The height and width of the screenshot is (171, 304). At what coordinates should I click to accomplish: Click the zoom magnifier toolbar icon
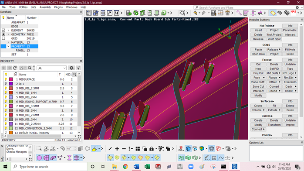(182, 13)
